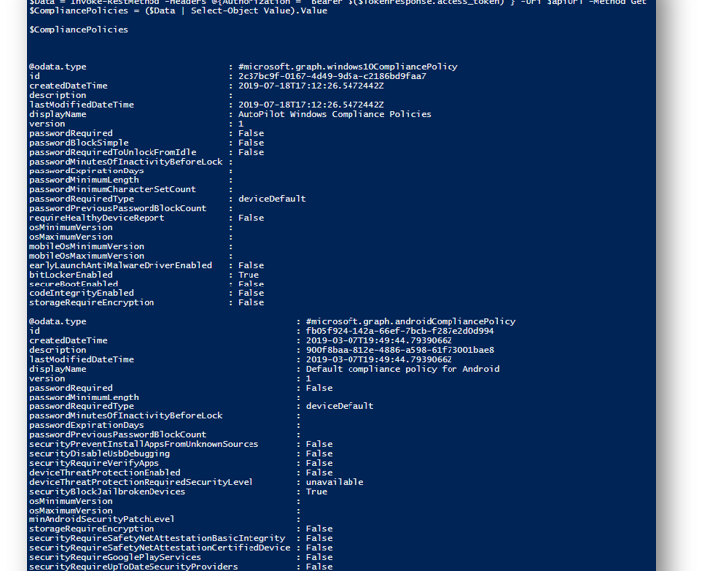Click the unavailable security level value
The height and width of the screenshot is (571, 701).
point(335,482)
